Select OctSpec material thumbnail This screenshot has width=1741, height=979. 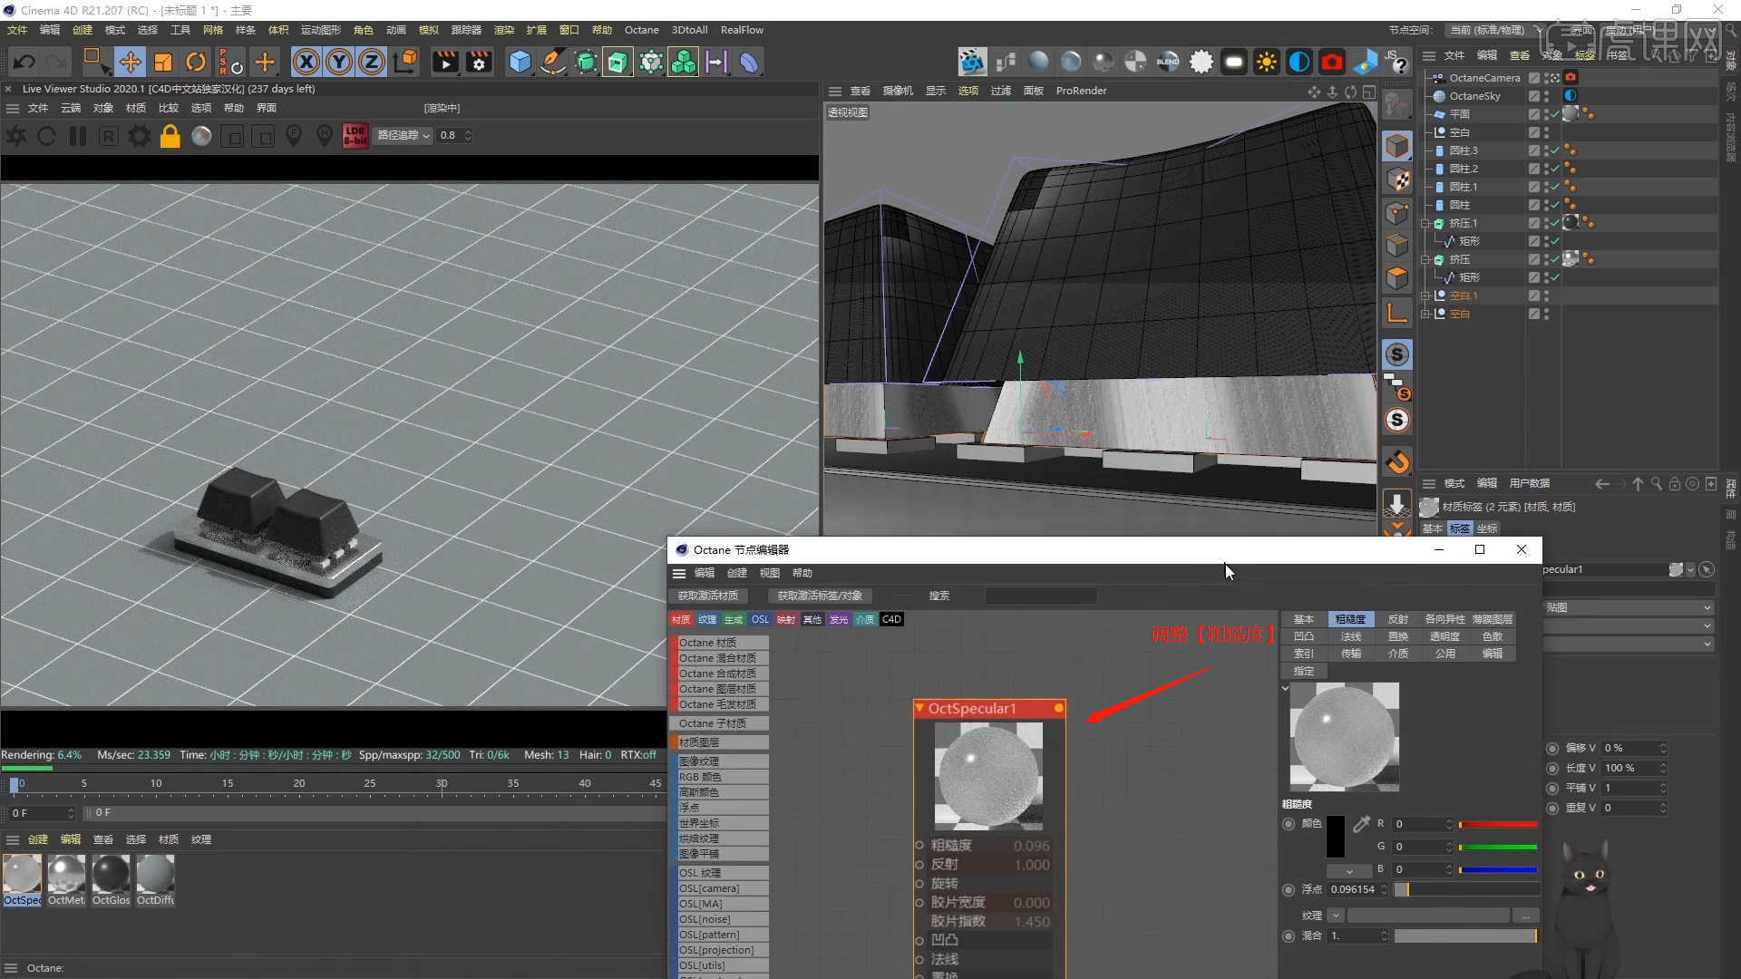[22, 879]
